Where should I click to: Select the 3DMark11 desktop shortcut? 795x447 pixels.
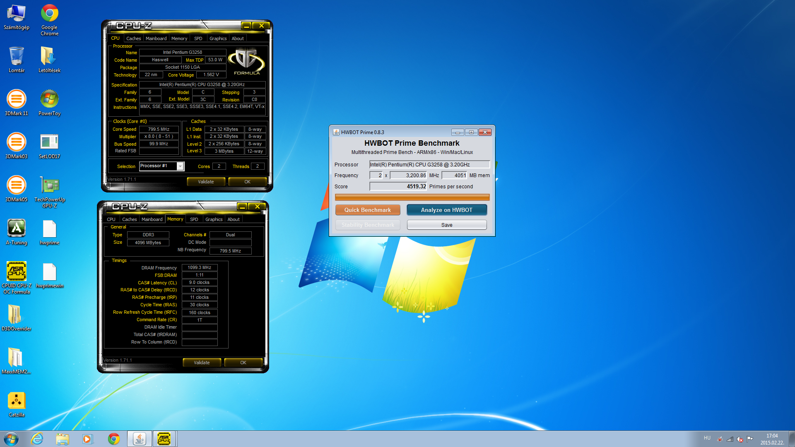coord(17,103)
